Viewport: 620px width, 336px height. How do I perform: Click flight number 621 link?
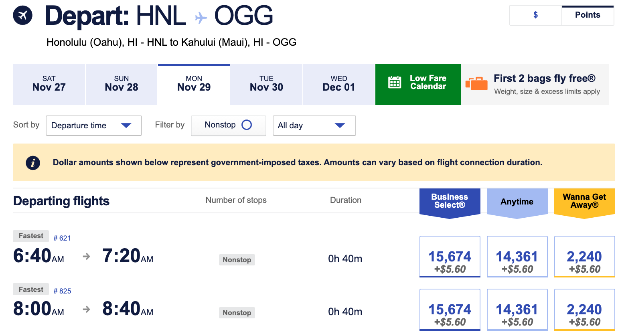[62, 238]
